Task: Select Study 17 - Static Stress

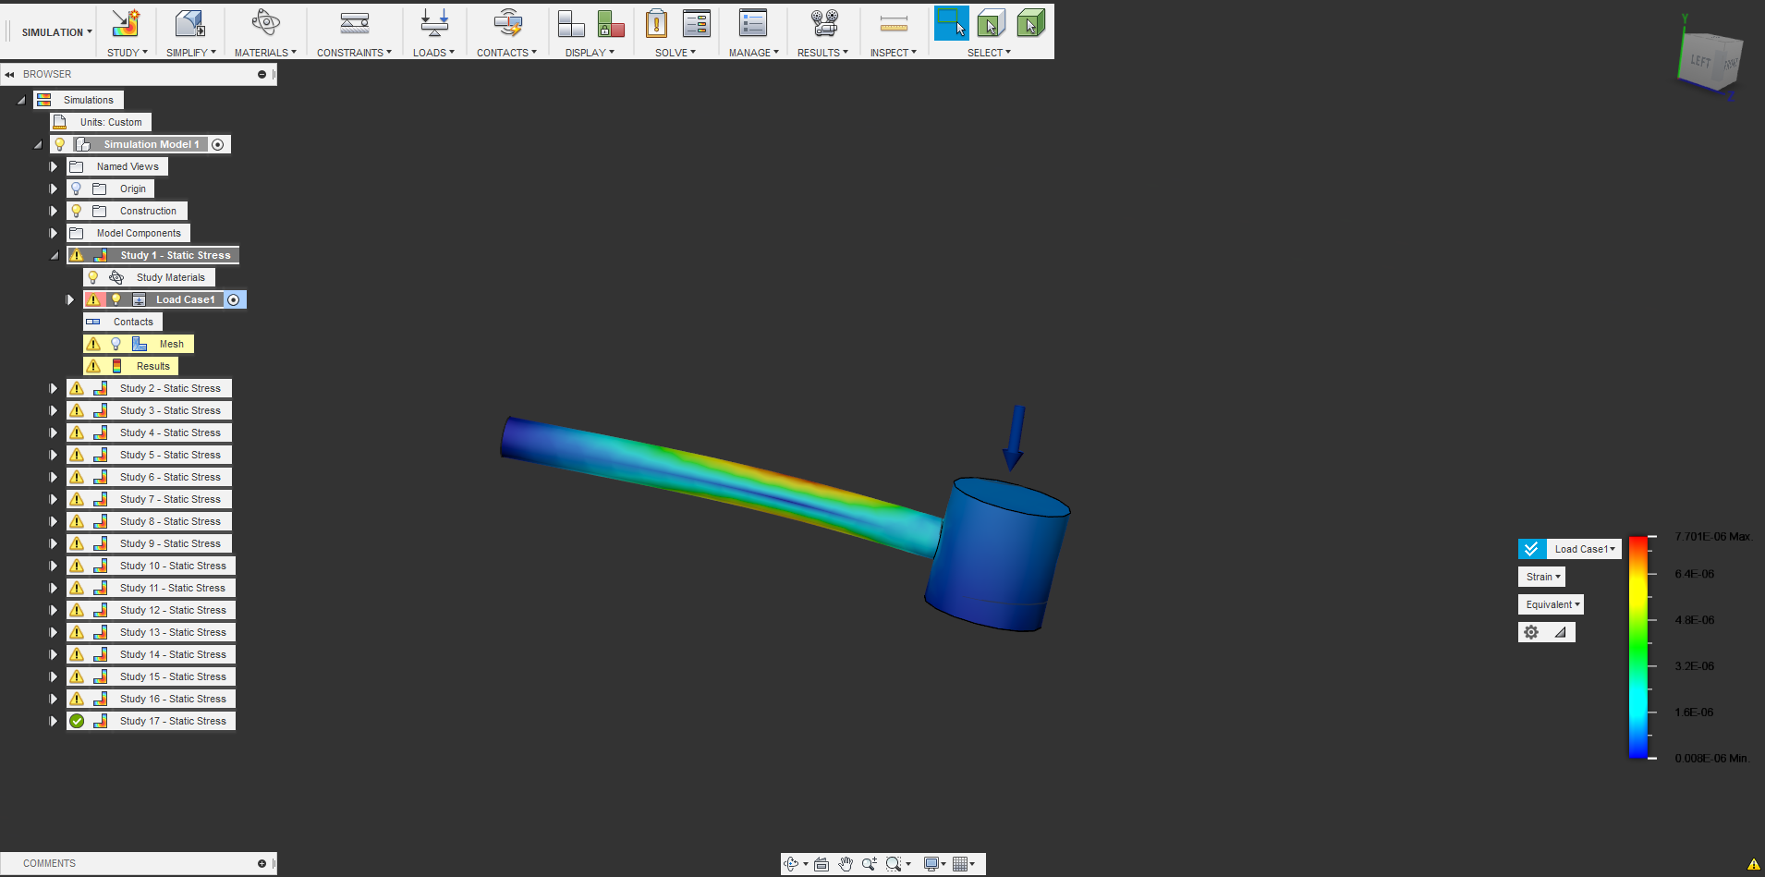Action: coord(173,721)
